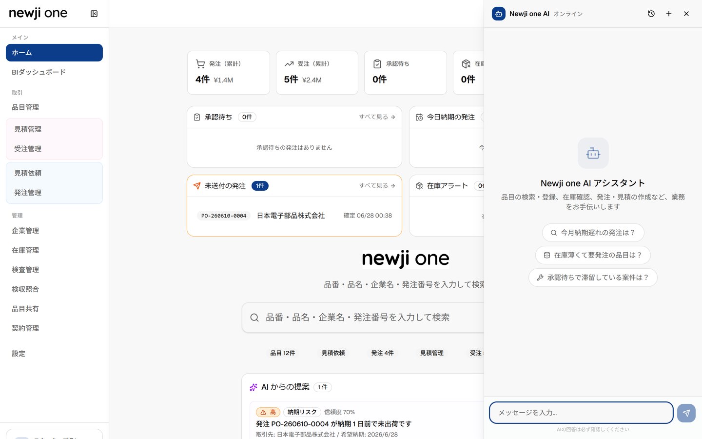Open 設定 in the sidebar
The image size is (702, 439).
[54, 354]
